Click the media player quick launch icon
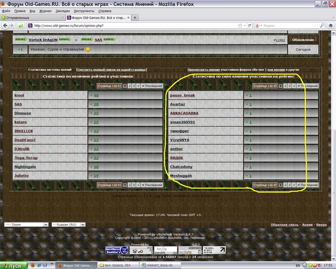This screenshot has width=336, height=269. [45, 265]
